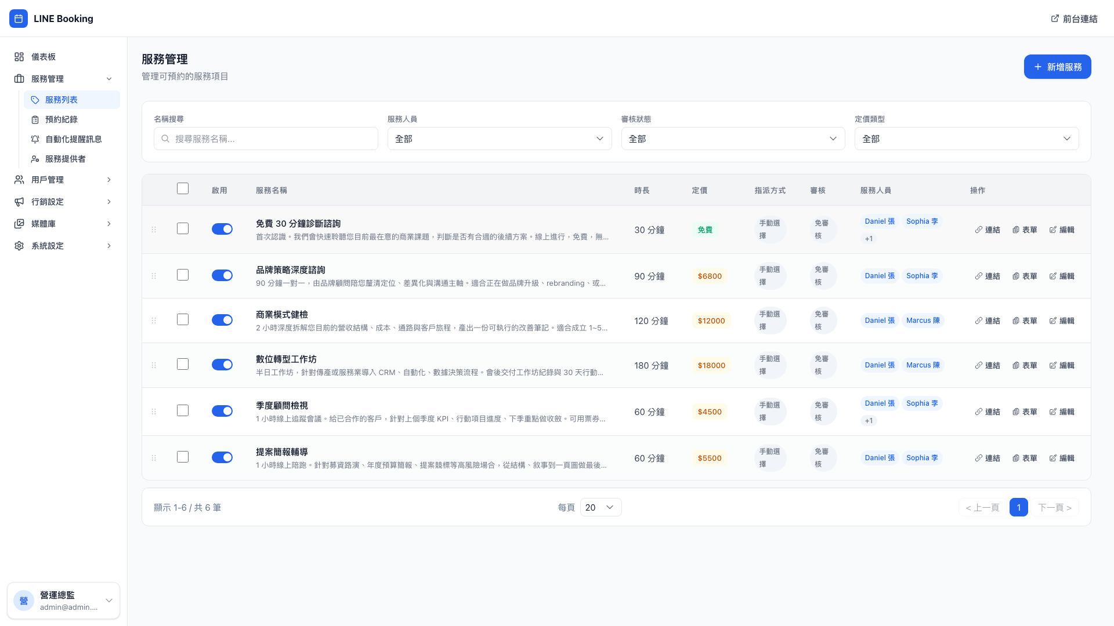Click the 上一頁 pagination button

coord(982,507)
